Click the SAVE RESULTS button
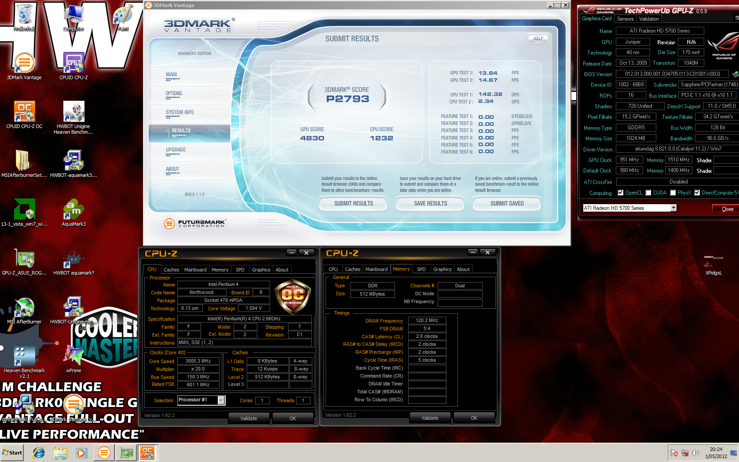Screen dimensions: 739x462 [x=430, y=203]
